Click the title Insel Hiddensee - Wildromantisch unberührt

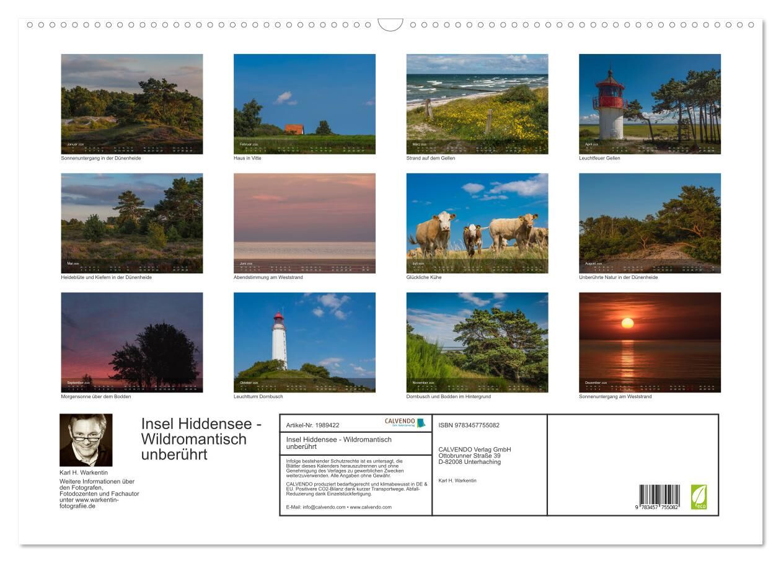click(x=201, y=439)
